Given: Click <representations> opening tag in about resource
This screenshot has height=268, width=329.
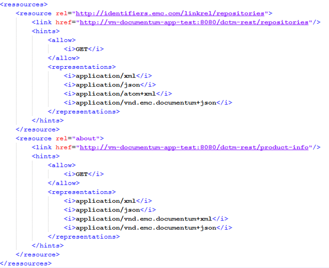Looking at the screenshot, I should [82, 192].
